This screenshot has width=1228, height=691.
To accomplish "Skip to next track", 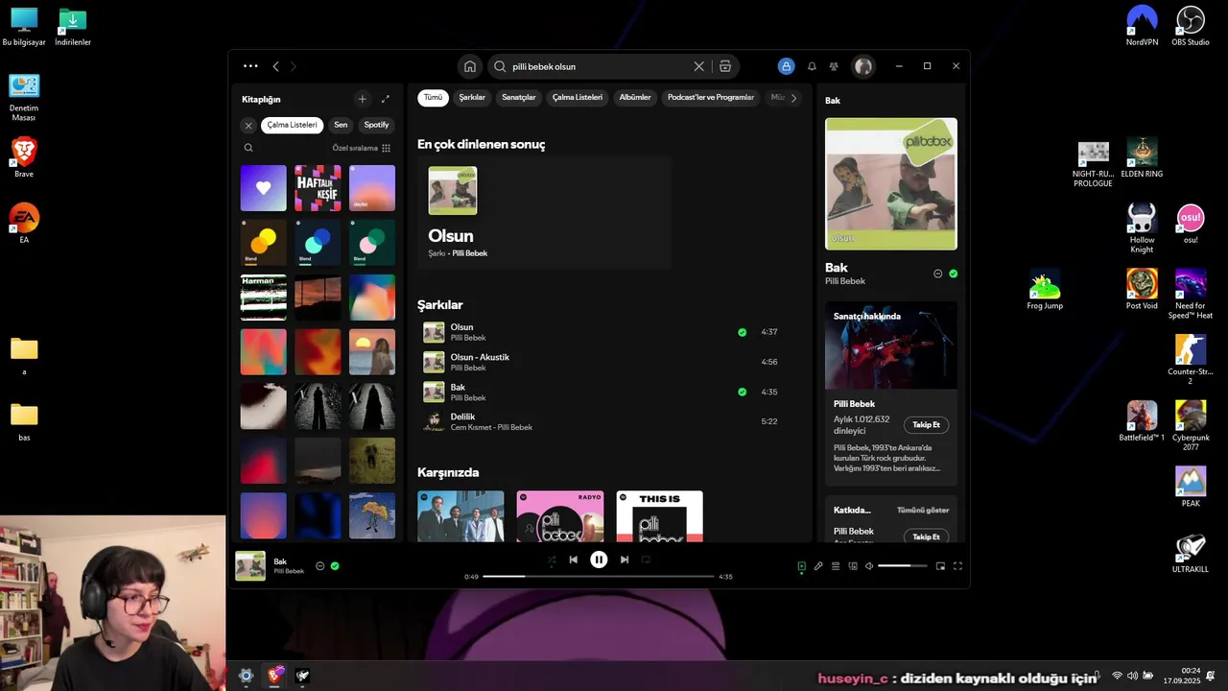I will pyautogui.click(x=625, y=560).
